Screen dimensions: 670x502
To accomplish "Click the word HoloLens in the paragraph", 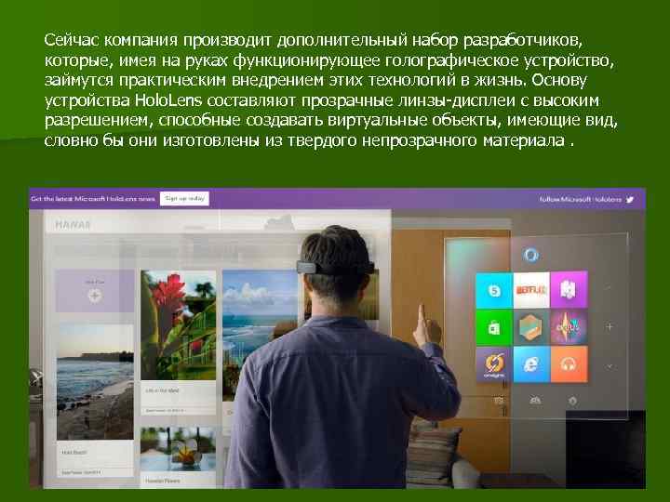I will [168, 100].
